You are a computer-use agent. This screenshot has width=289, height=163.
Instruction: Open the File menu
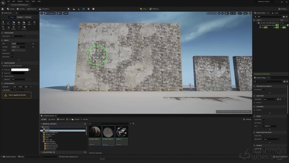pyautogui.click(x=9, y=1)
